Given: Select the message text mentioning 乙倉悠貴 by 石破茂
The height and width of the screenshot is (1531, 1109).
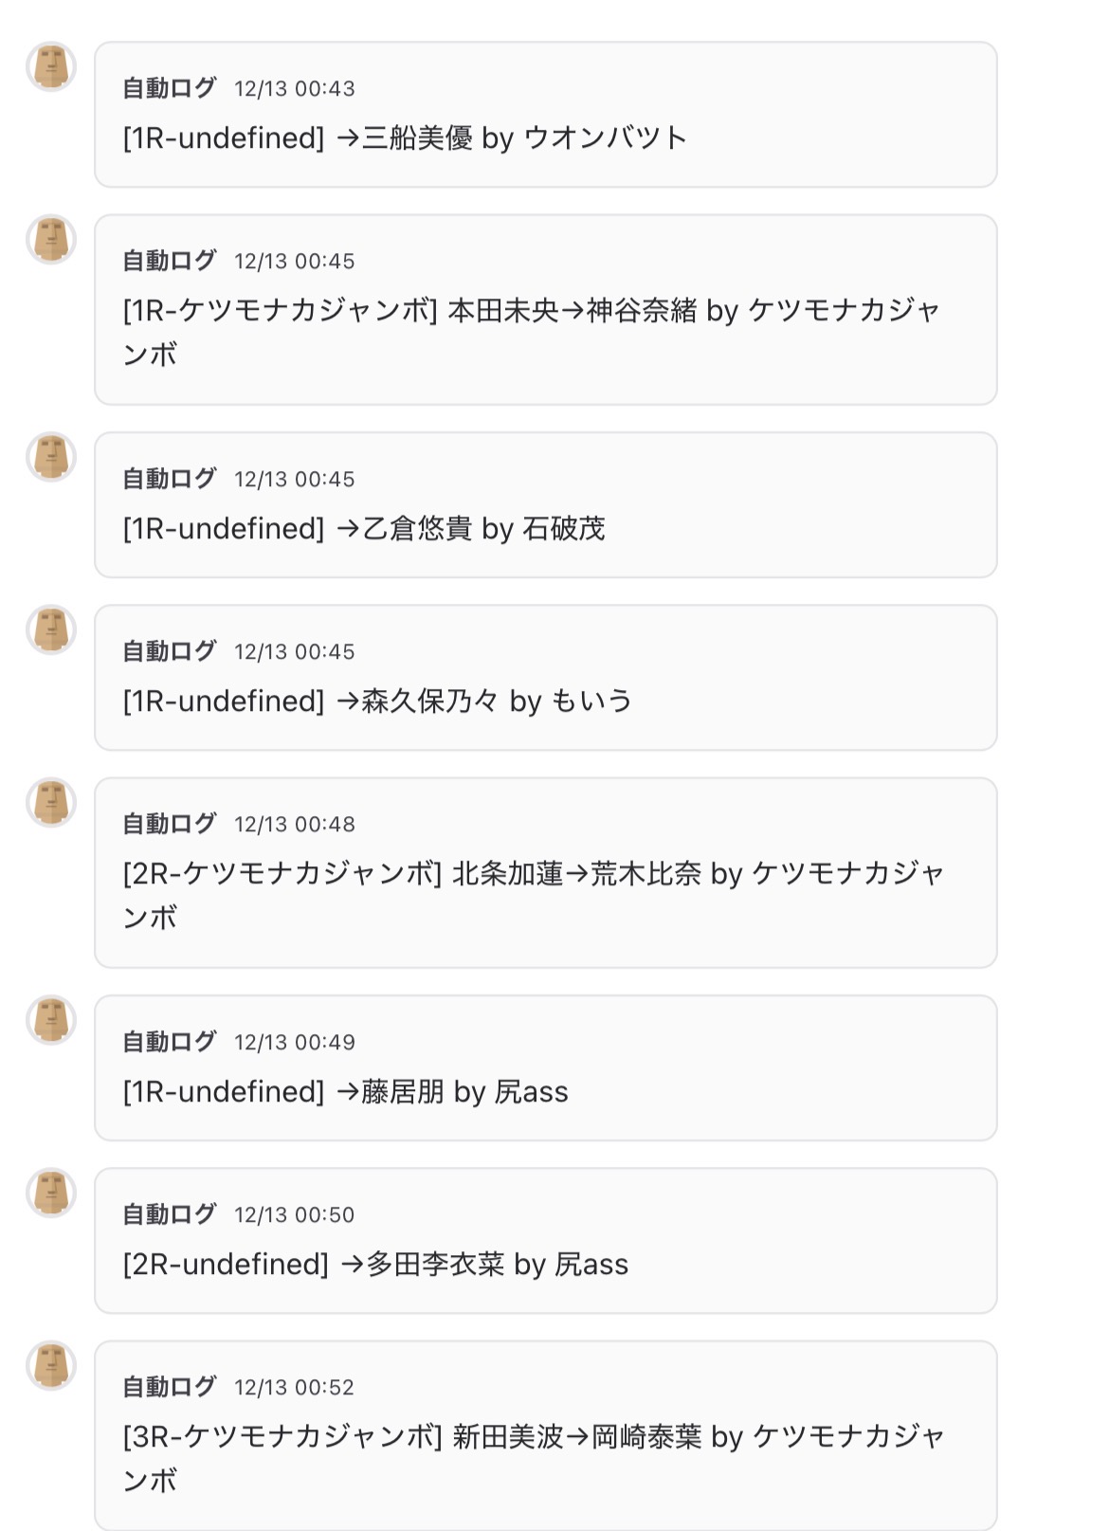Looking at the screenshot, I should tap(364, 529).
